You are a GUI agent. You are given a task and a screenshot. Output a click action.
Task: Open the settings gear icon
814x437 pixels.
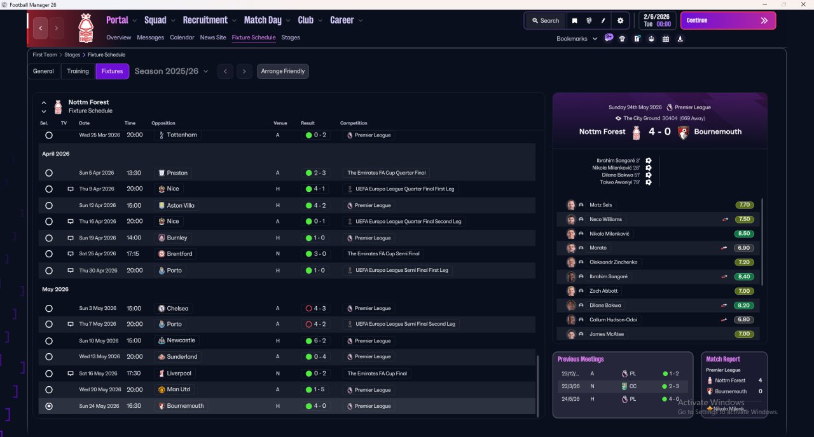coord(621,20)
